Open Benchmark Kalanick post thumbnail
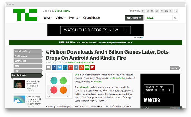Image resolution: width=191 pixels, height=117 pixels. (x=19, y=84)
